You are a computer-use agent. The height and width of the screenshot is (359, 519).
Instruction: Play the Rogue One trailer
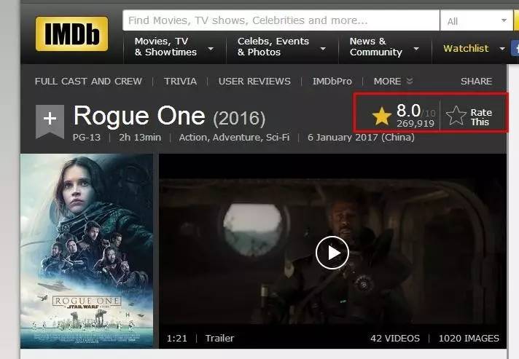pyautogui.click(x=332, y=253)
